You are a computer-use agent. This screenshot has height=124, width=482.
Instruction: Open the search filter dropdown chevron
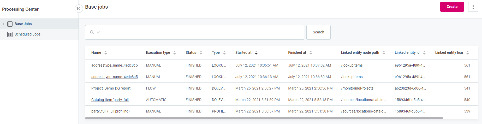pyautogui.click(x=98, y=32)
